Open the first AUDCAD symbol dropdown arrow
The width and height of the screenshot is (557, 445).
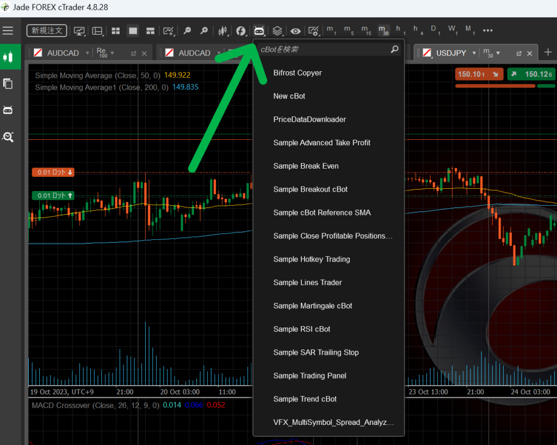tap(87, 53)
